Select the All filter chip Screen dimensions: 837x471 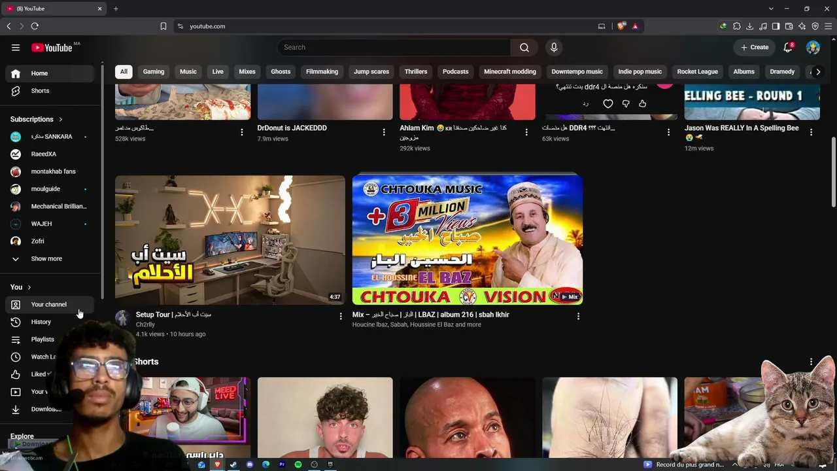(x=124, y=72)
